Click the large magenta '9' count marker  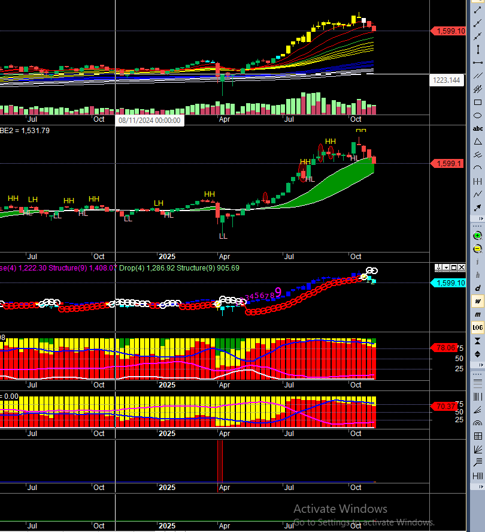pyautogui.click(x=278, y=291)
